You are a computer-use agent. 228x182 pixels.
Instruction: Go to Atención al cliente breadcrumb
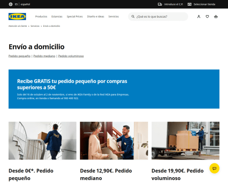18,26
